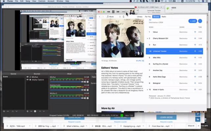Open the Controls menu in menu bar

(42, 1)
